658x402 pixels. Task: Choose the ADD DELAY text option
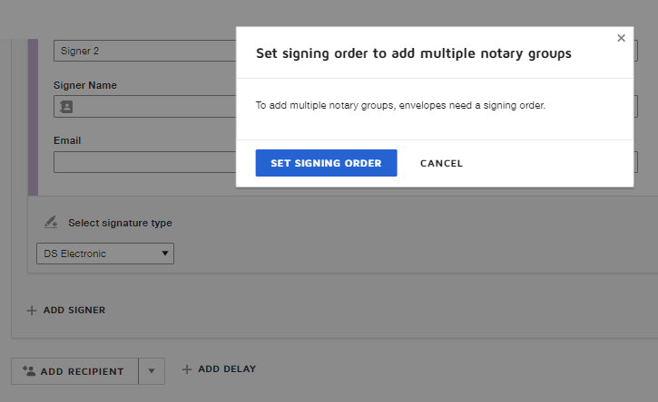(227, 369)
